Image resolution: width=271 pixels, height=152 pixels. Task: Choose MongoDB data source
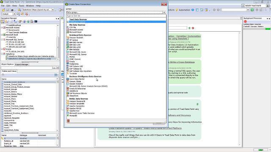click(x=73, y=116)
